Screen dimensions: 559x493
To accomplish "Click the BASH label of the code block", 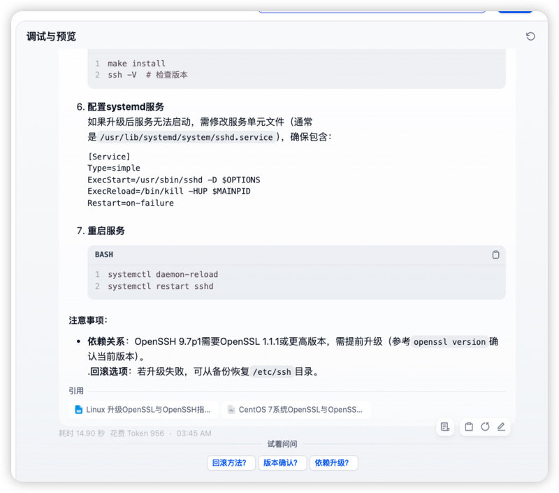I will pyautogui.click(x=103, y=255).
